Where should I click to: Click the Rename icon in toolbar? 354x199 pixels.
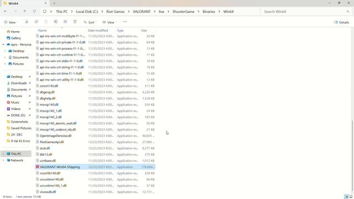55,22
